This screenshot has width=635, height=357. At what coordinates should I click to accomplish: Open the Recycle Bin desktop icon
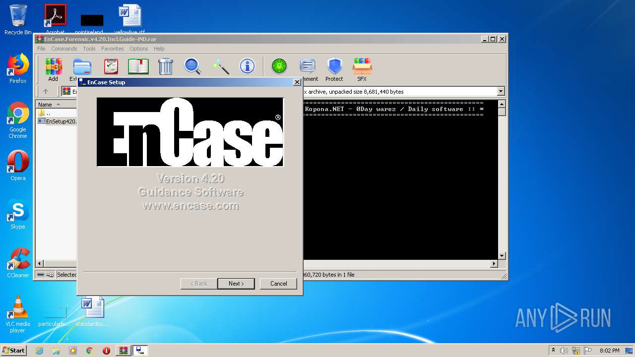18,20
